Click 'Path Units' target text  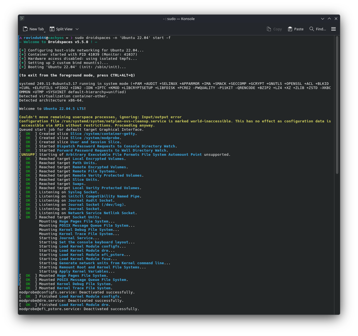pyautogui.click(x=84, y=163)
